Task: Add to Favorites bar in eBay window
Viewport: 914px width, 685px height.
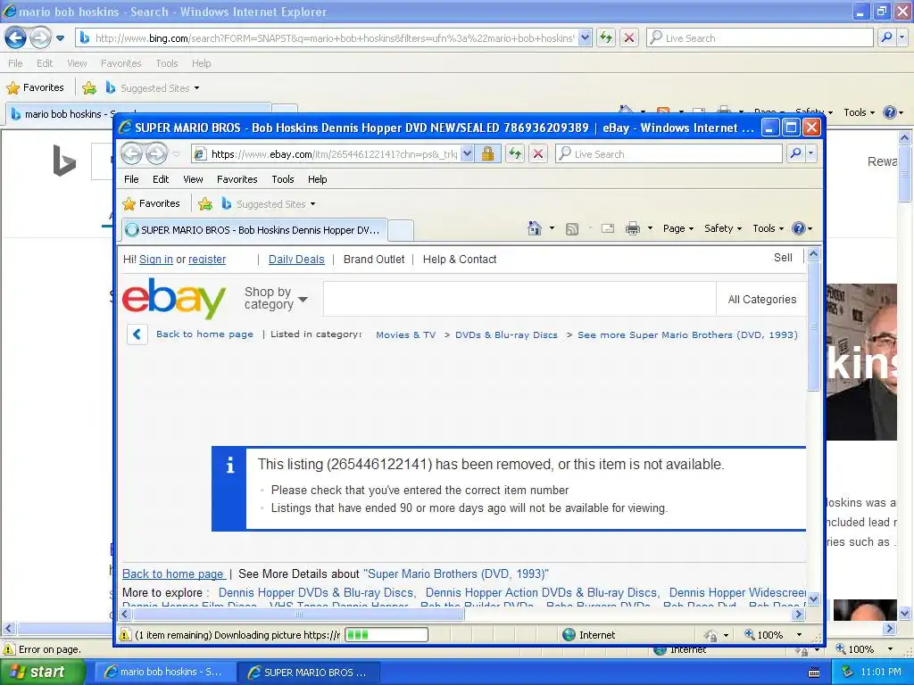Action: pos(205,204)
